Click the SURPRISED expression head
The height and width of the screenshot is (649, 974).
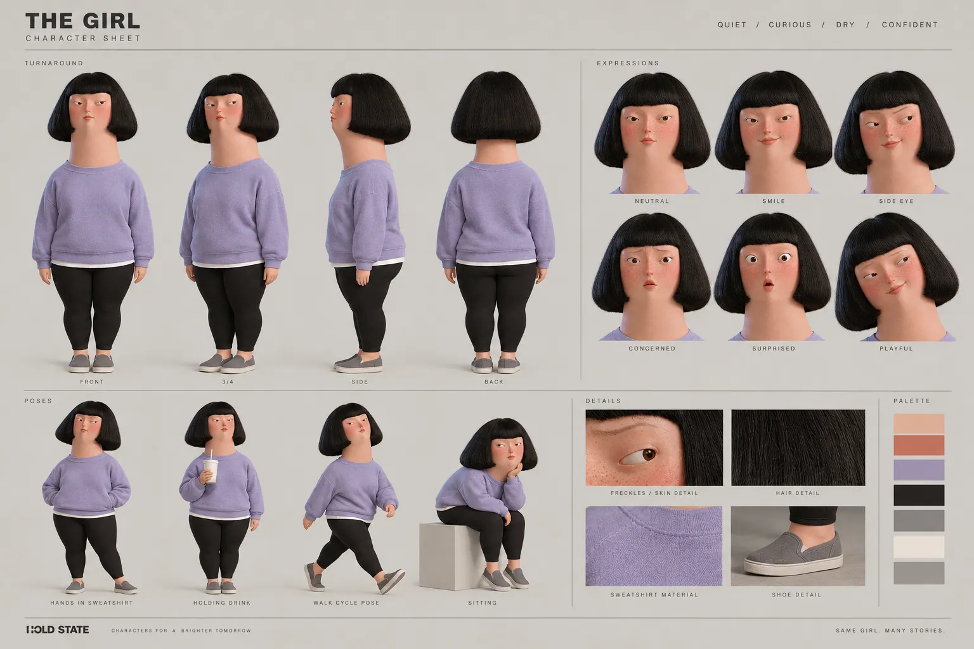[774, 277]
